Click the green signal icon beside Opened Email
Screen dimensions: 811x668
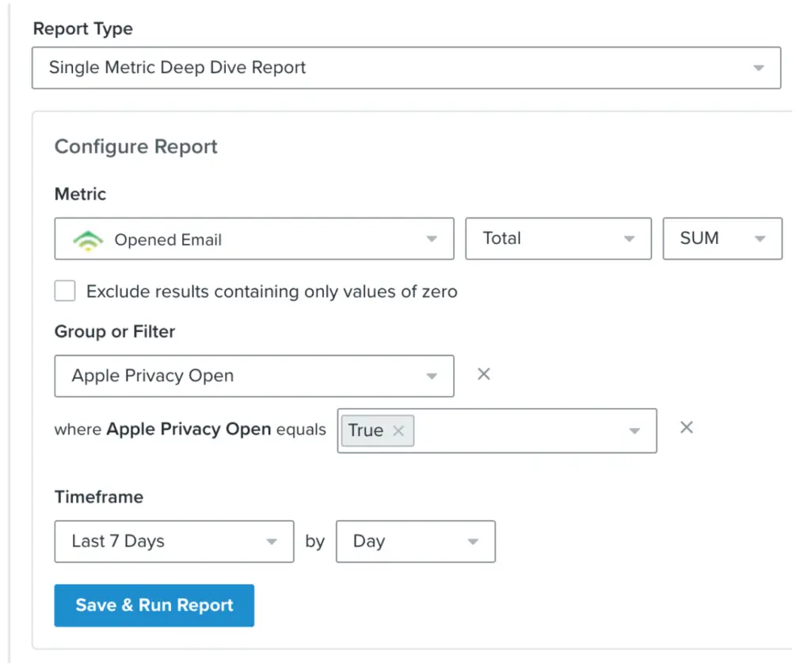tap(88, 239)
